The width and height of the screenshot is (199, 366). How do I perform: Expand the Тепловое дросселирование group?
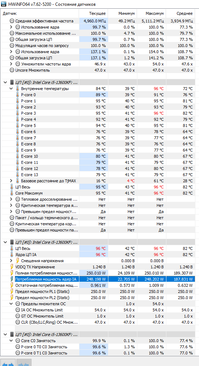(11, 199)
